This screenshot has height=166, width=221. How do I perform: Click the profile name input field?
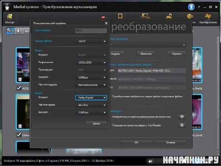pyautogui.click(x=91, y=31)
